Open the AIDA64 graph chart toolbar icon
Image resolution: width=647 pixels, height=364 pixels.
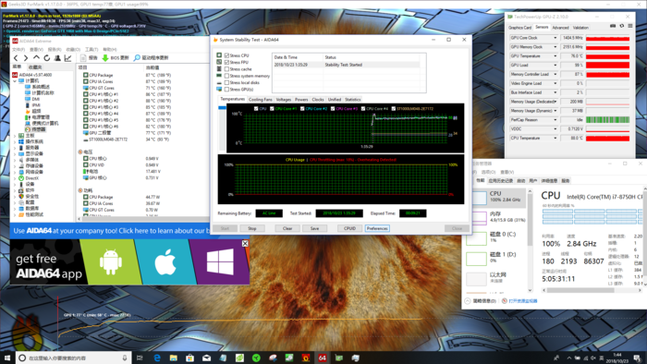coord(68,58)
